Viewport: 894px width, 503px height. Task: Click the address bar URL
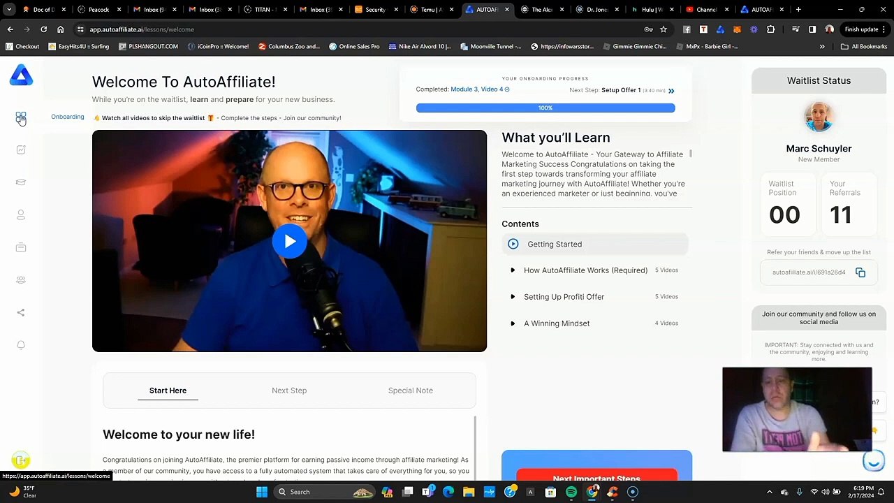tap(142, 29)
